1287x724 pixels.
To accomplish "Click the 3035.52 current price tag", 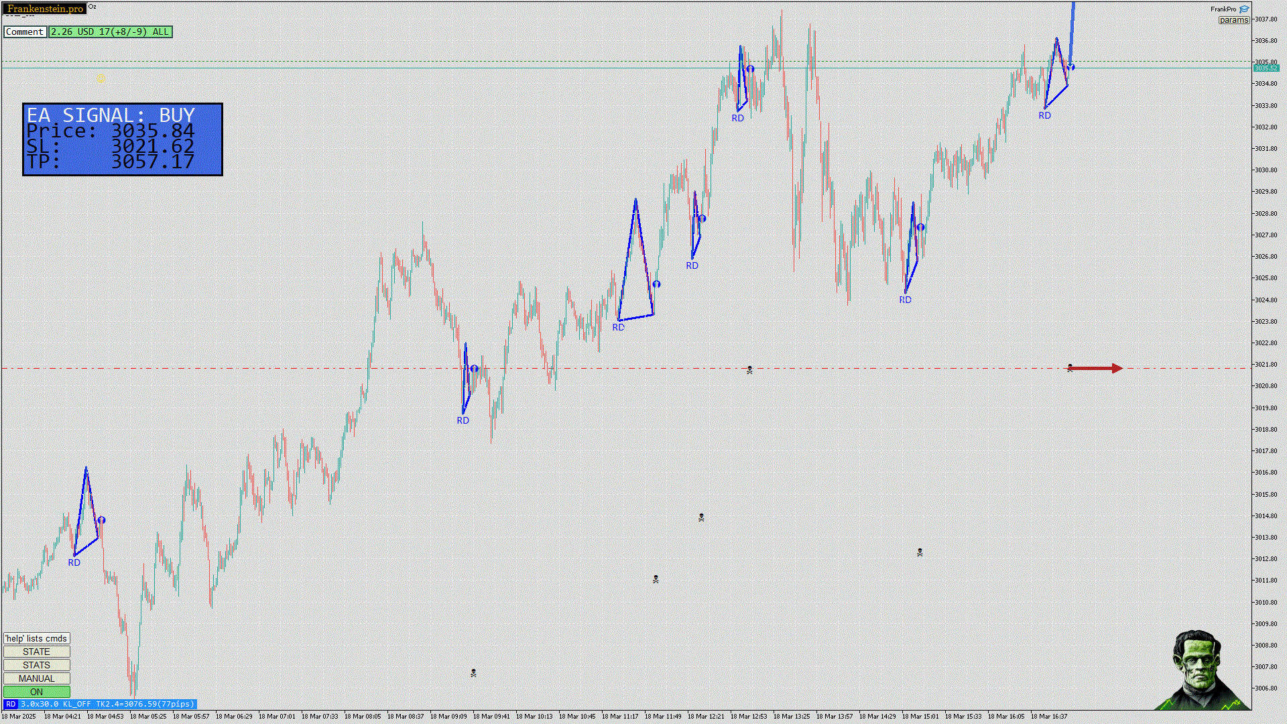I will (1266, 68).
